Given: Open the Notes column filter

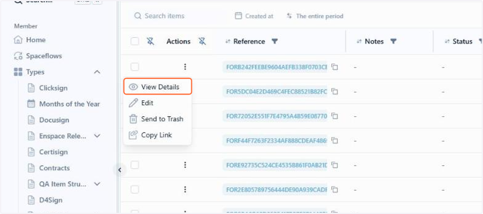Looking at the screenshot, I should point(394,41).
